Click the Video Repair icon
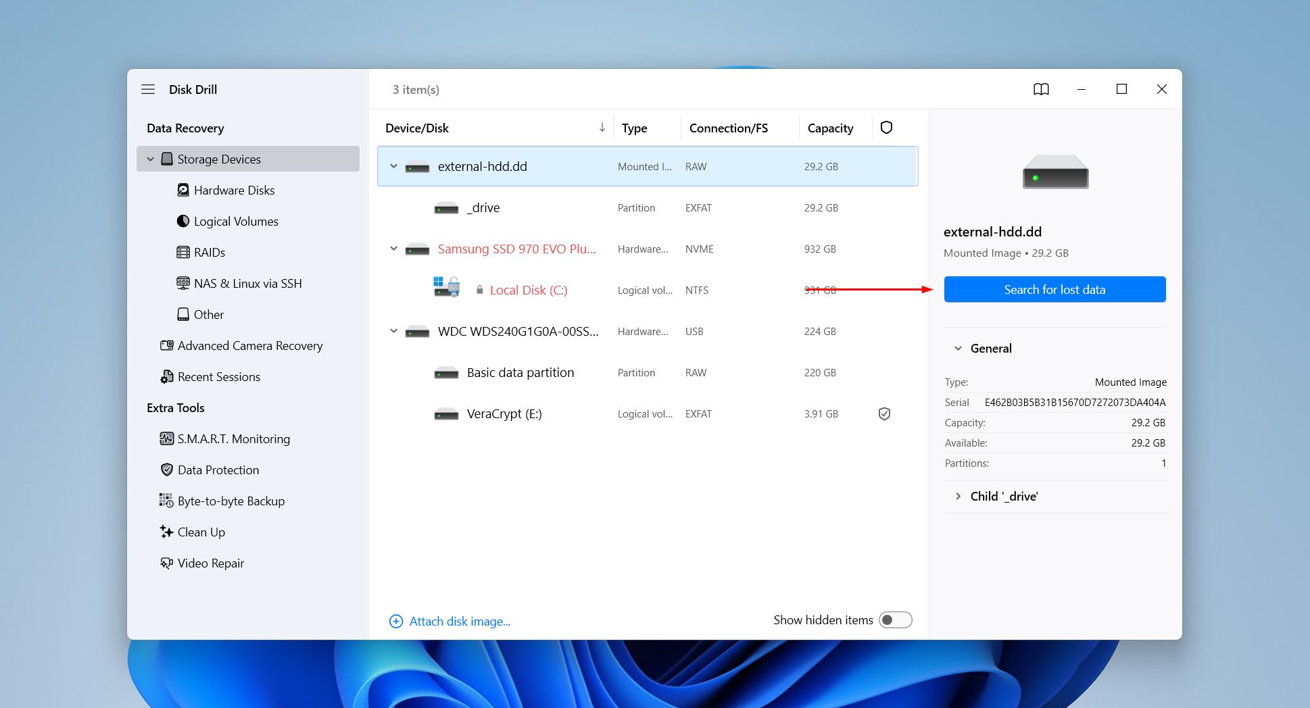The height and width of the screenshot is (708, 1310). pos(167,563)
